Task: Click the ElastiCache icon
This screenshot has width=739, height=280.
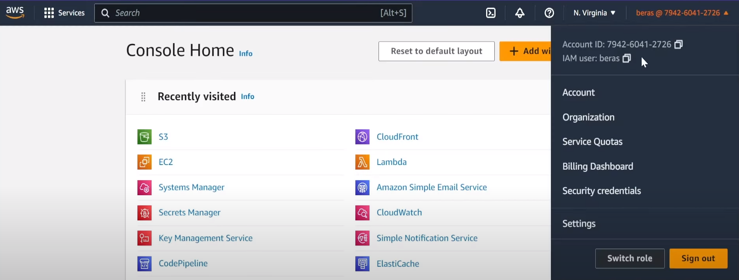Action: pos(362,264)
